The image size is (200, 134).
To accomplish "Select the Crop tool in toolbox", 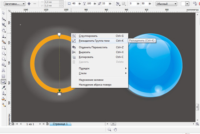I will pyautogui.click(x=3, y=25).
